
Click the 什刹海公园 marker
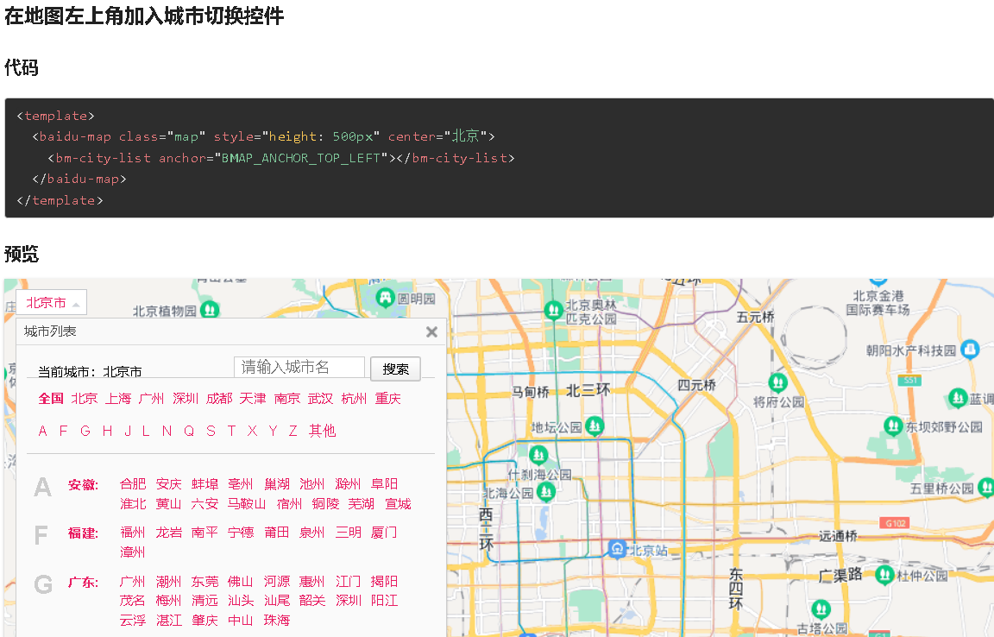click(x=539, y=456)
